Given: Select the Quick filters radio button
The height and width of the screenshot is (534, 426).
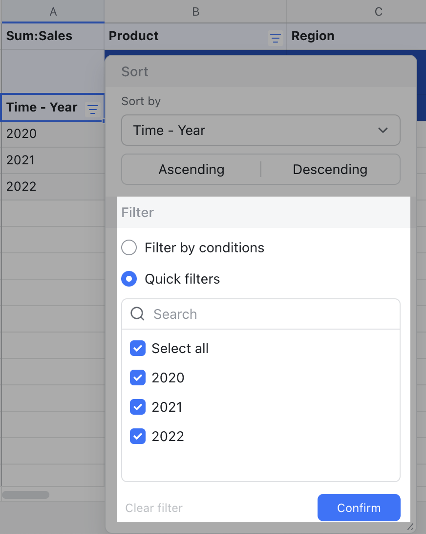Looking at the screenshot, I should tap(129, 279).
